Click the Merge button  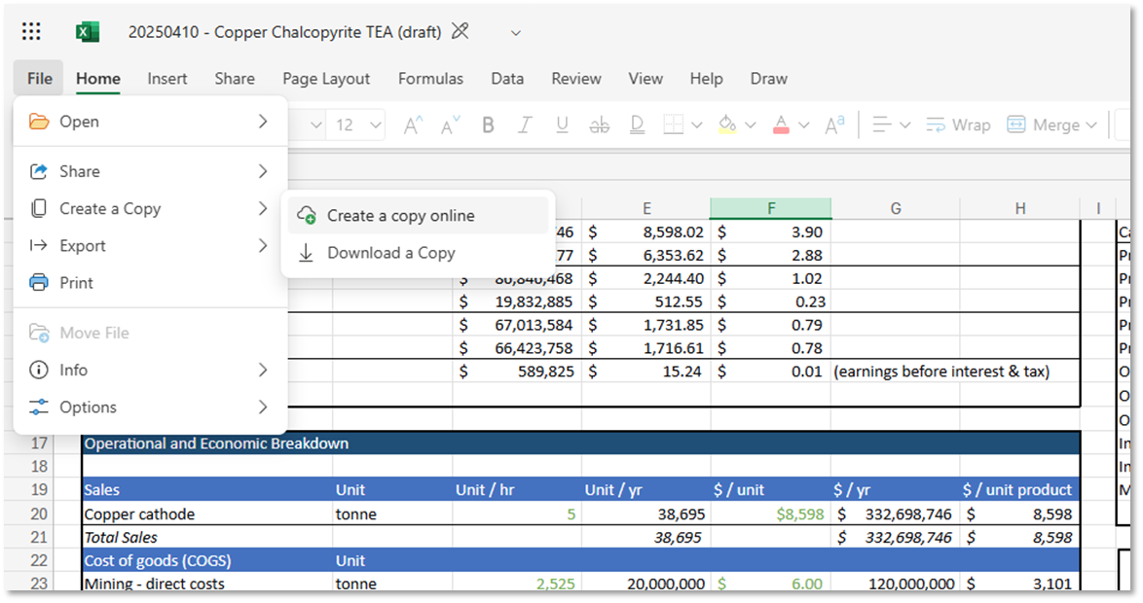[1043, 125]
